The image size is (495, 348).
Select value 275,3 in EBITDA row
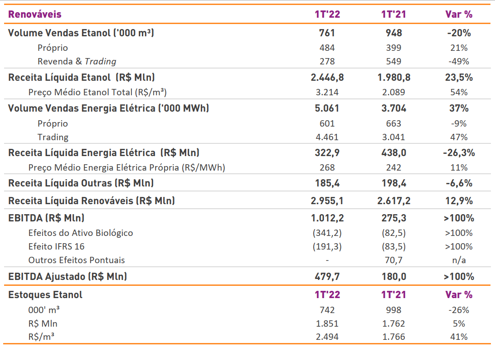click(x=393, y=218)
